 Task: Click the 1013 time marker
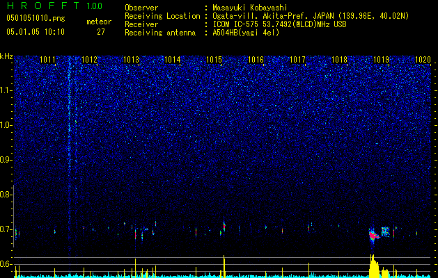click(131, 59)
